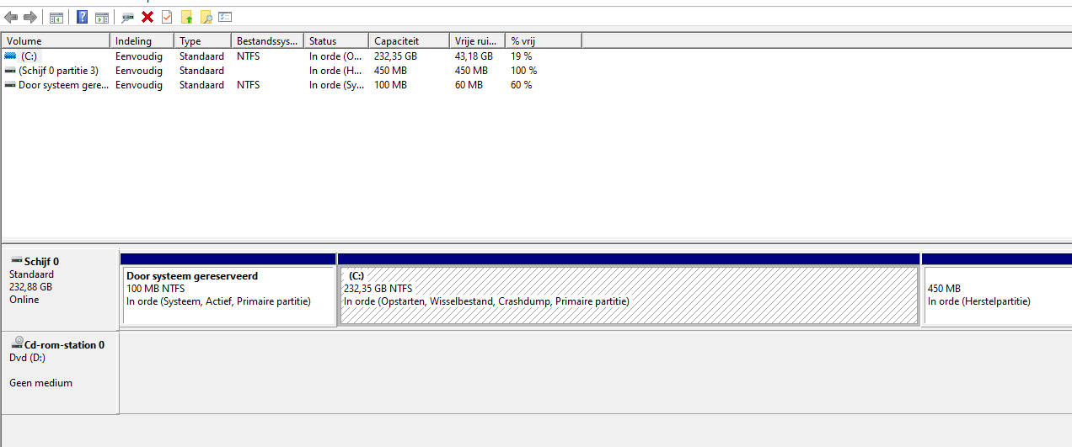Click the Schijf 0 disk label panel
Viewport: 1072px width, 447px height.
pyautogui.click(x=60, y=289)
